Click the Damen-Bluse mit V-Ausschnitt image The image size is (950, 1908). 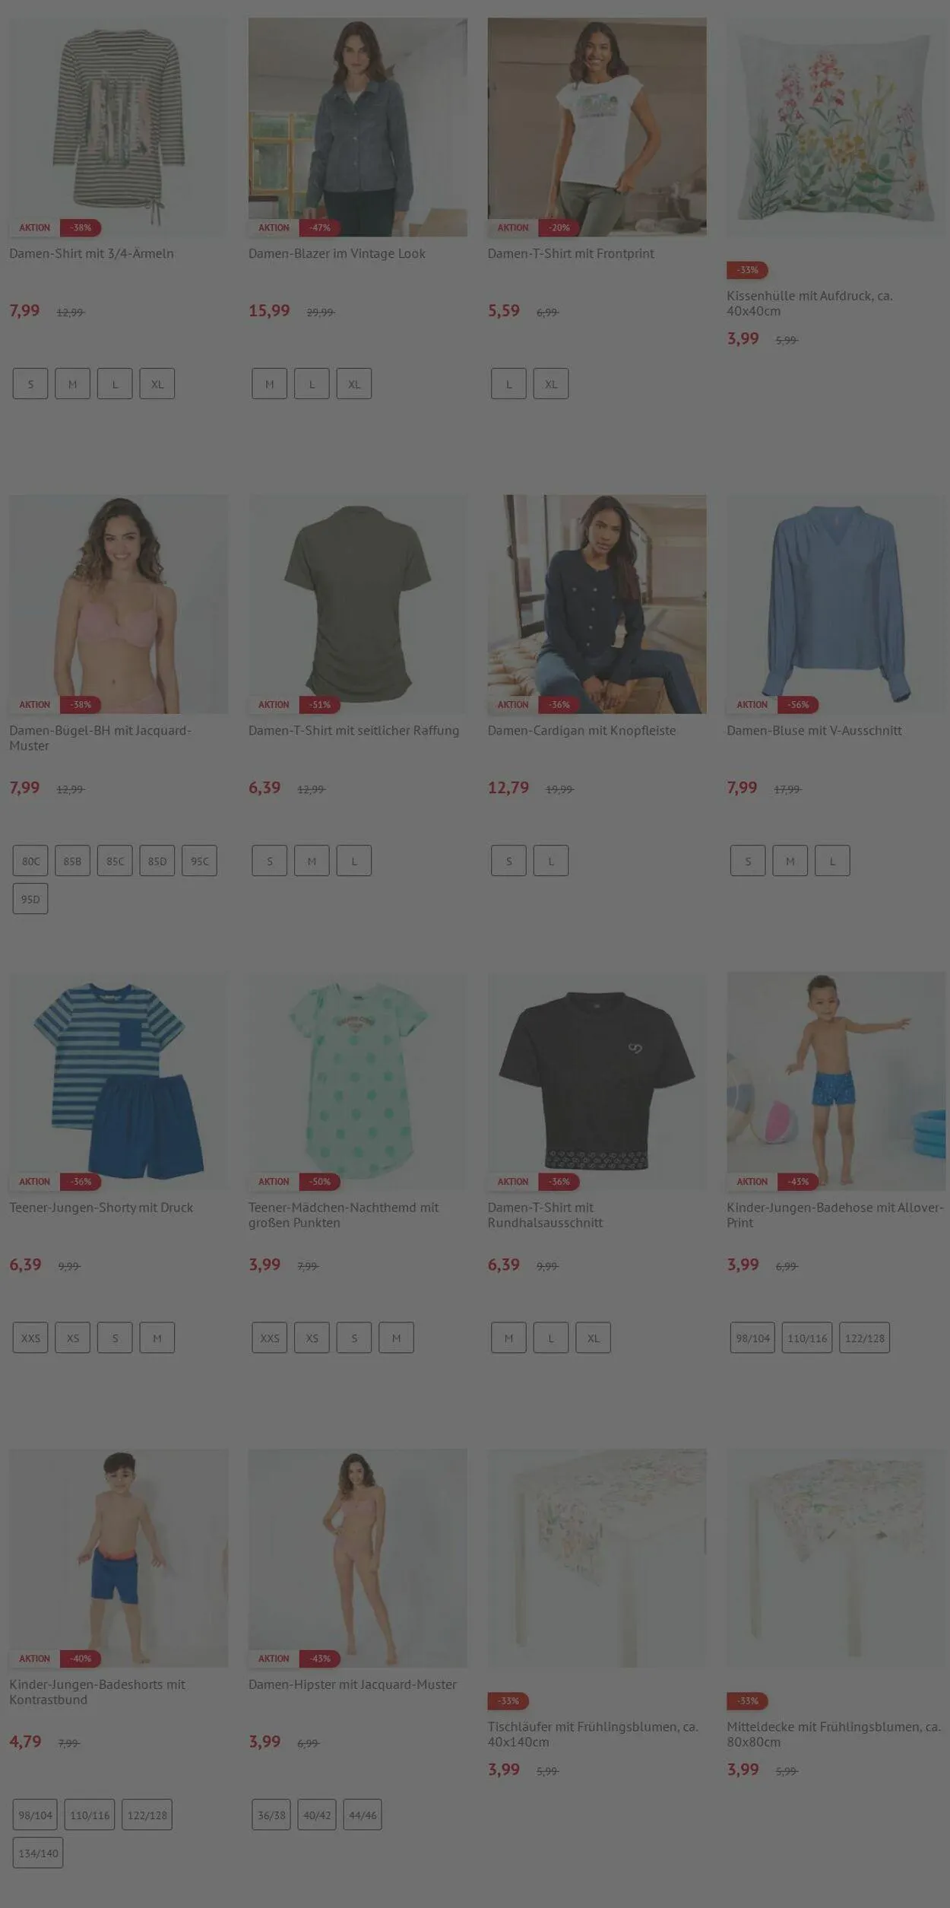tap(836, 605)
